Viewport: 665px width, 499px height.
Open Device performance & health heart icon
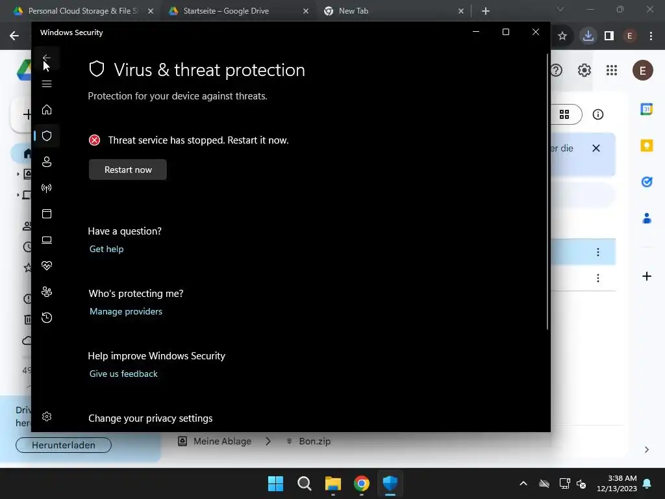pyautogui.click(x=47, y=266)
